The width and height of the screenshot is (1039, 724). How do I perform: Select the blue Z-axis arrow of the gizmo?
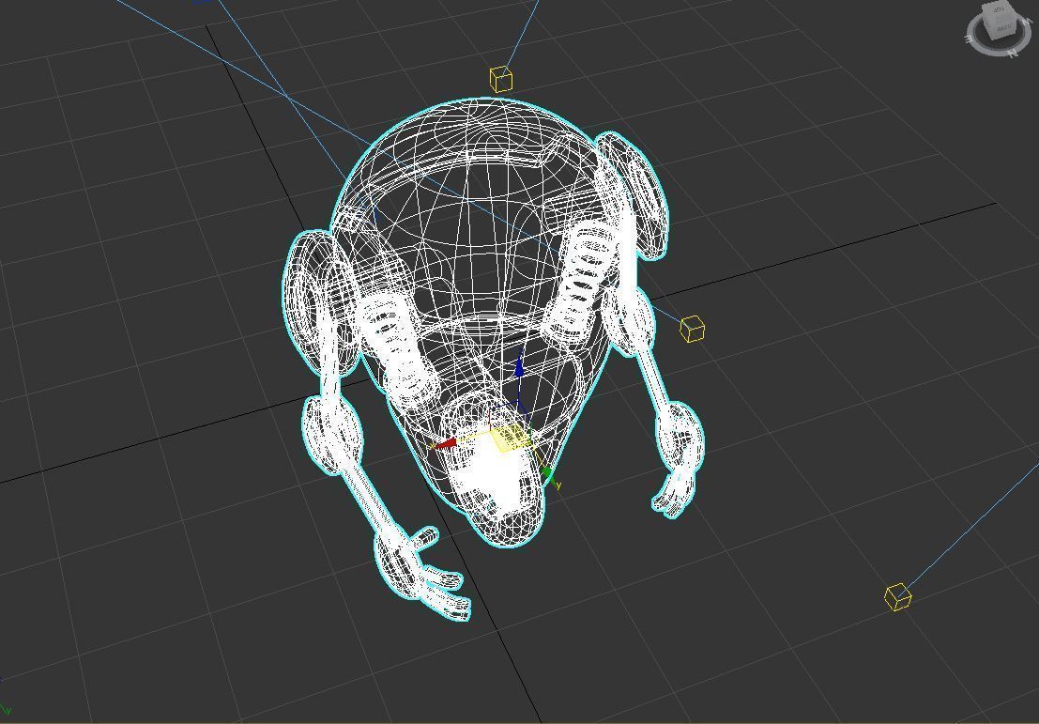coord(521,368)
